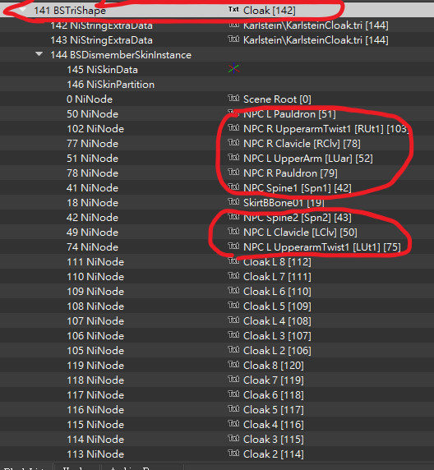Click the Txt icon beside Cloak L 7 [111]
The height and width of the screenshot is (470, 434).
click(233, 275)
